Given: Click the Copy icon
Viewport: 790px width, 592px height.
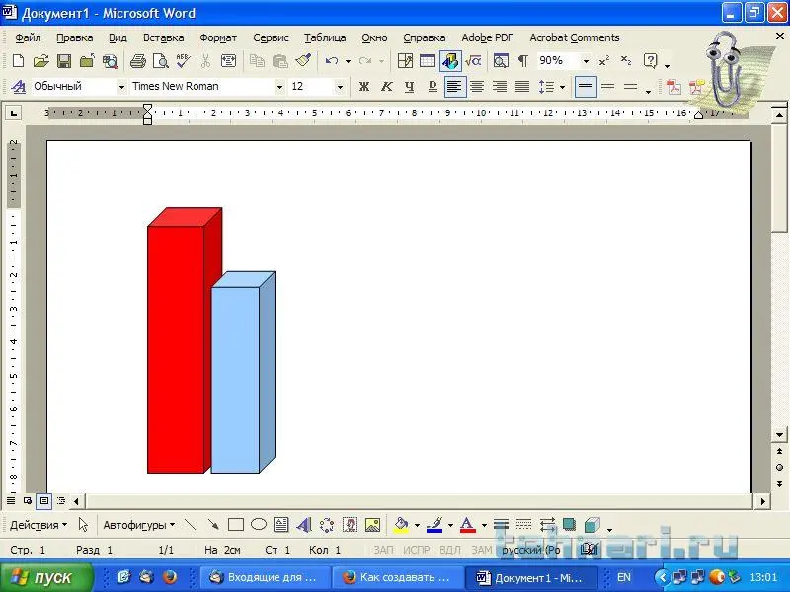Looking at the screenshot, I should (x=257, y=61).
